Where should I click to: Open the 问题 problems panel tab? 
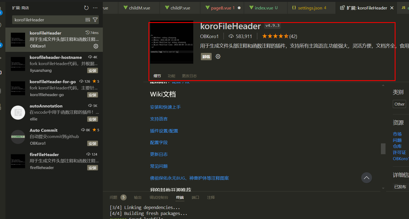(113, 197)
